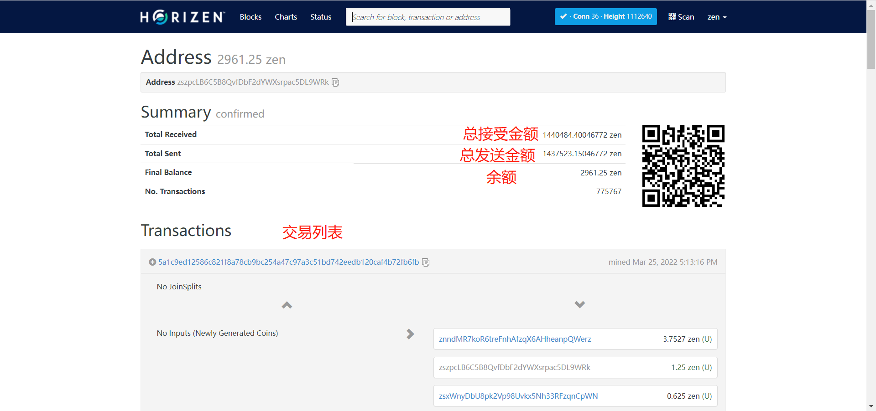Screen dimensions: 876x411
Task: Click the scrollbar down arrow
Action: [x=871, y=406]
